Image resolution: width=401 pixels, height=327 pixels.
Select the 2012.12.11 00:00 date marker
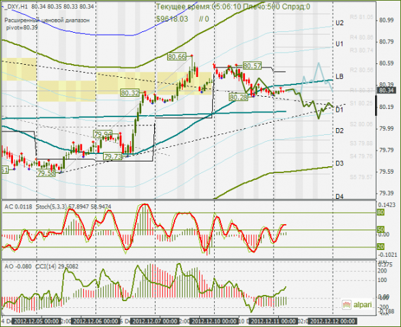coord(273,321)
